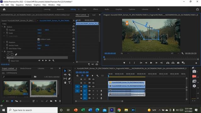Create an ellipse mask under Opacity
This screenshot has height=113, width=201.
tap(8, 54)
